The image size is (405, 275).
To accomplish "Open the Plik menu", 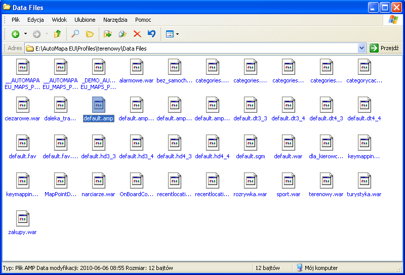I will click(16, 20).
